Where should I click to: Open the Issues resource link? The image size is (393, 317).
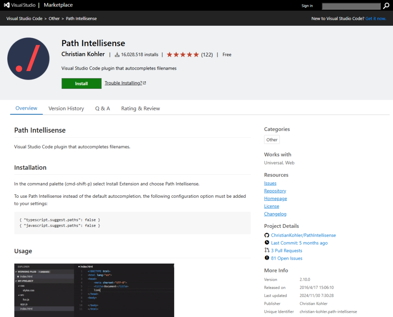270,183
